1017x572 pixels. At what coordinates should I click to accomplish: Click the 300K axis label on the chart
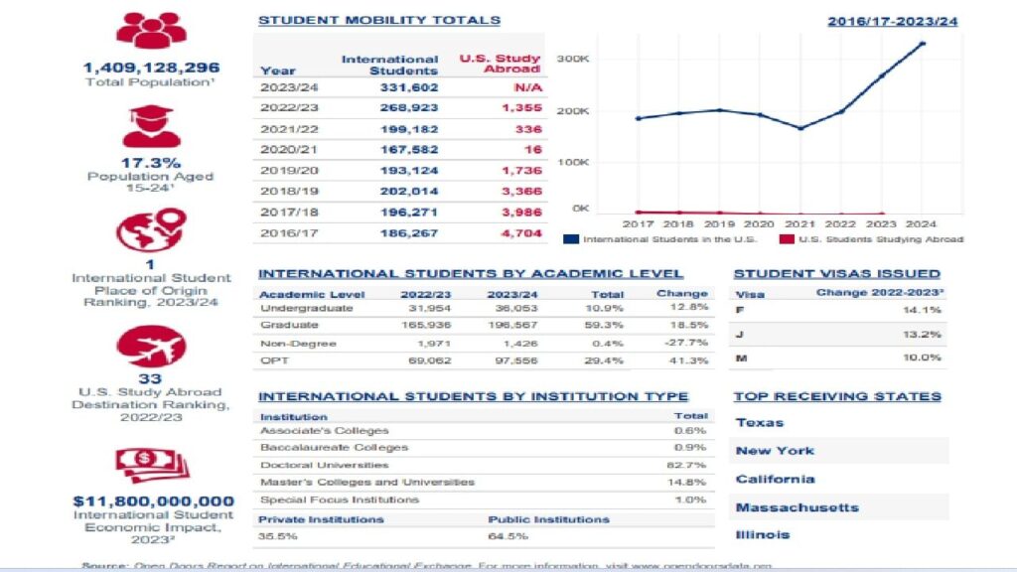tap(573, 59)
